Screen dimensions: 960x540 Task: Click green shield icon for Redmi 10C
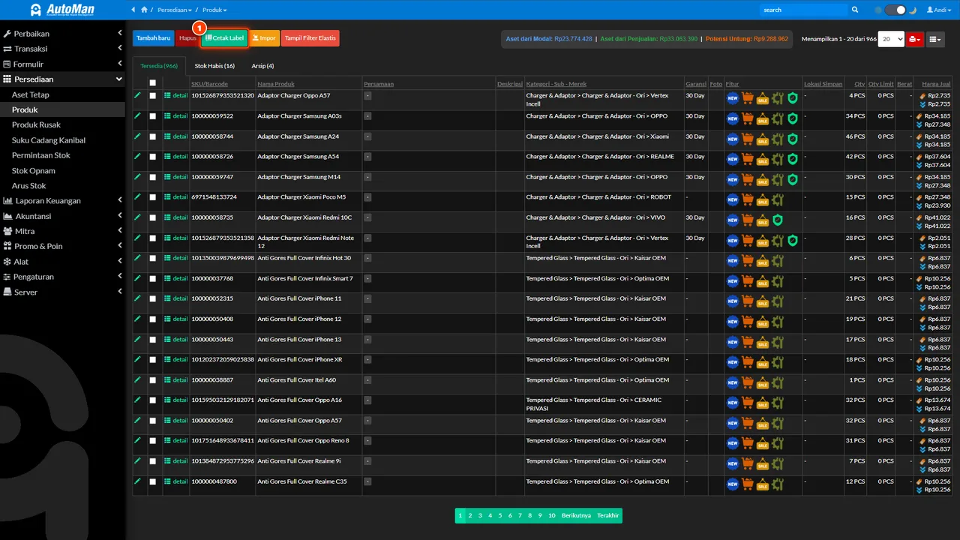(778, 220)
